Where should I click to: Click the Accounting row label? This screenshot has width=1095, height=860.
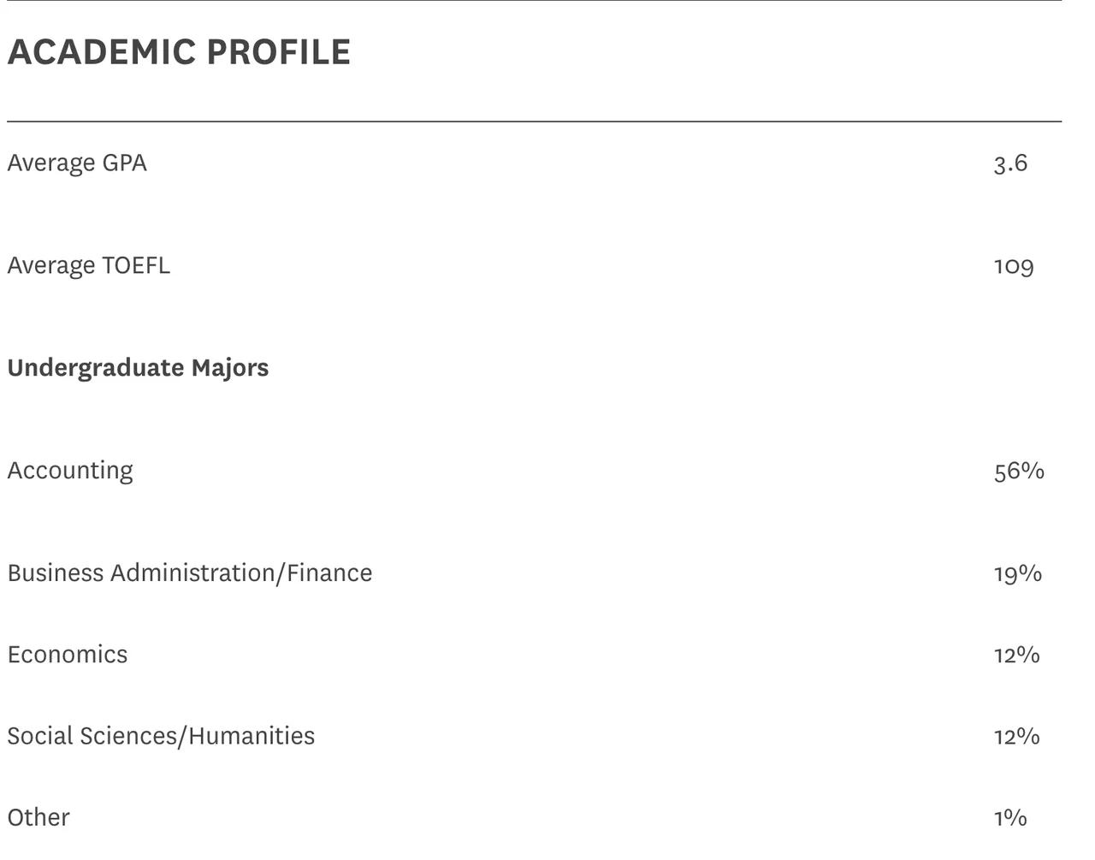(70, 471)
